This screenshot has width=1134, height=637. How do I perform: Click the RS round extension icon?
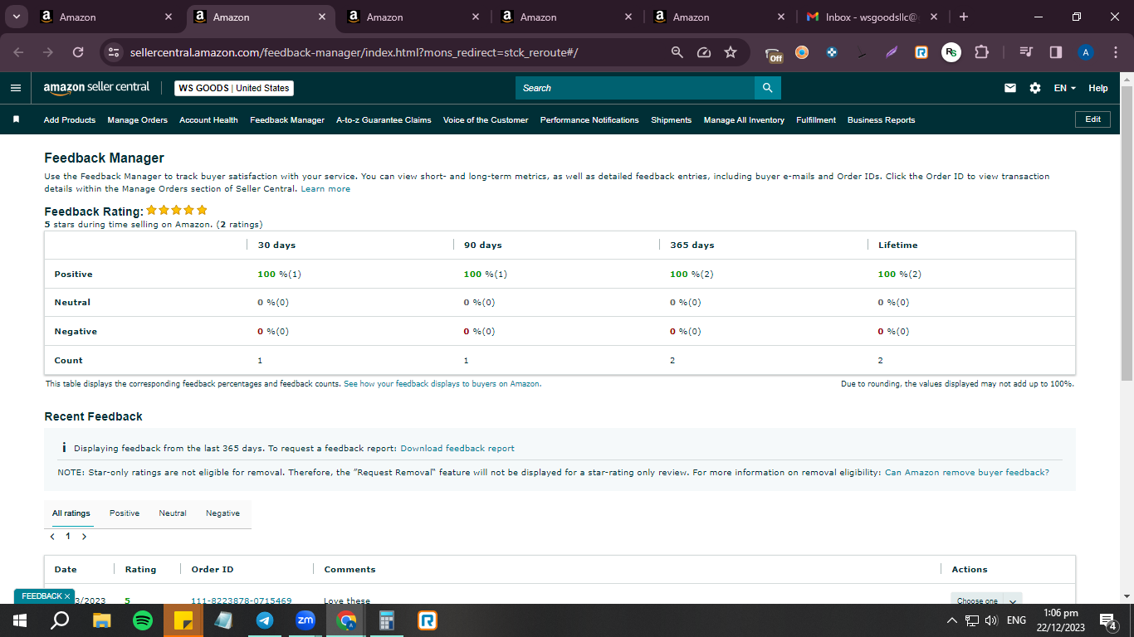(951, 52)
